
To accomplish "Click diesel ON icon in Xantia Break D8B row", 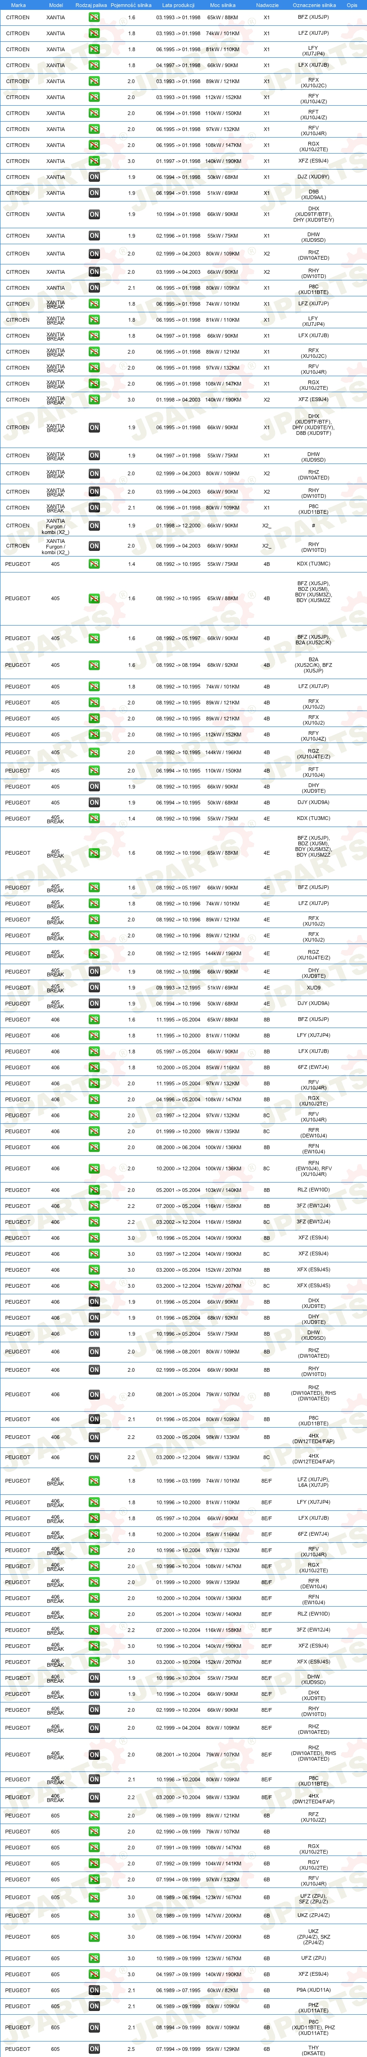I will coord(94,428).
